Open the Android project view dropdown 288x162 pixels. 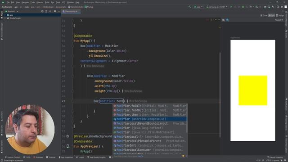coord(12,11)
